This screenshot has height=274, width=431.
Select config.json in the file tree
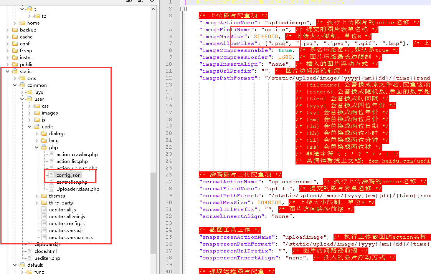[x=68, y=175]
